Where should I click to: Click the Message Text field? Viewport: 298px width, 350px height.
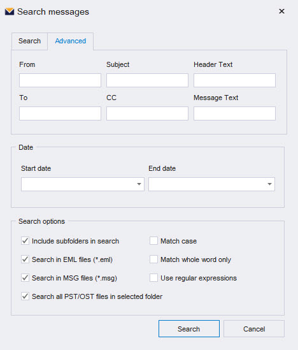click(x=234, y=113)
